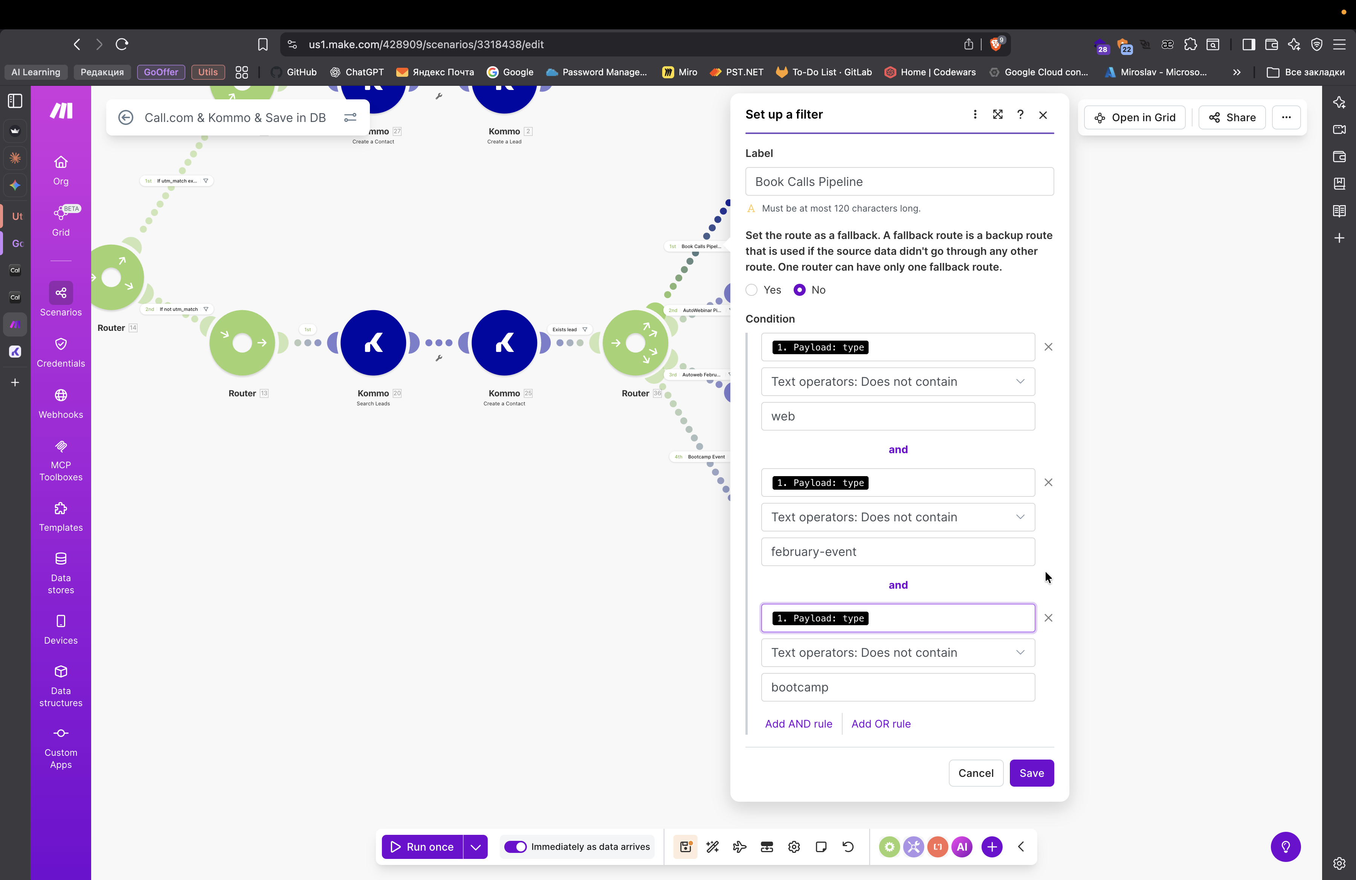Click the auto-align magic wand icon

click(x=712, y=847)
